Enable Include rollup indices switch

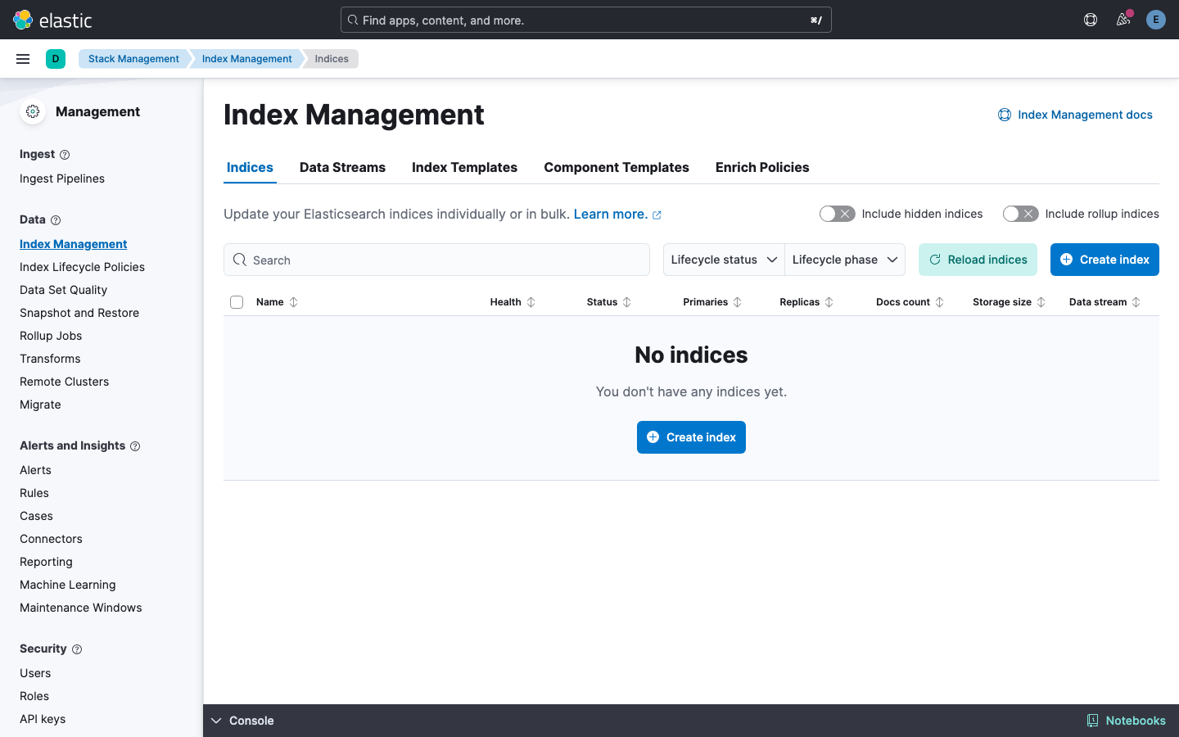click(1020, 214)
